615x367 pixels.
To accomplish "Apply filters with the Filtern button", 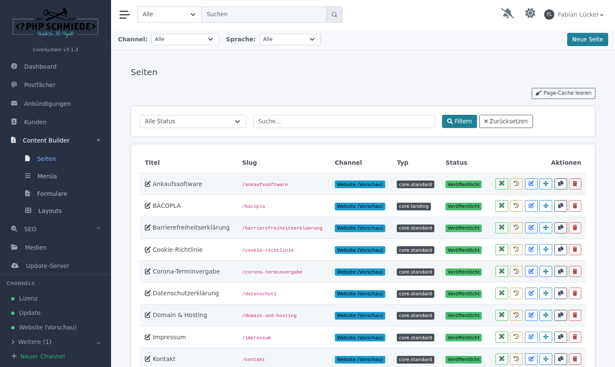I will (460, 121).
